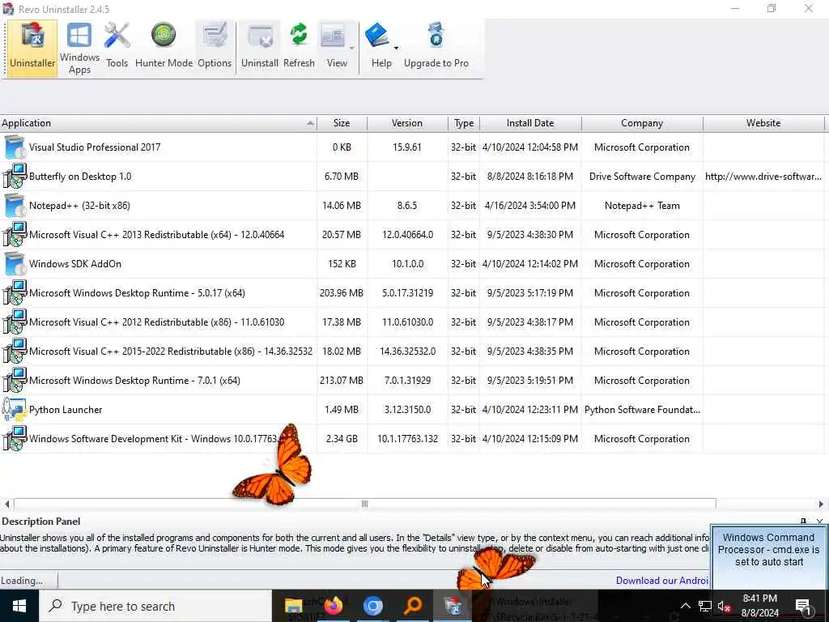829x622 pixels.
Task: Open the drive-software website link text
Action: (763, 177)
